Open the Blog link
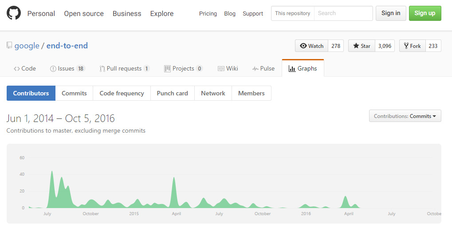The height and width of the screenshot is (232, 452). (230, 14)
